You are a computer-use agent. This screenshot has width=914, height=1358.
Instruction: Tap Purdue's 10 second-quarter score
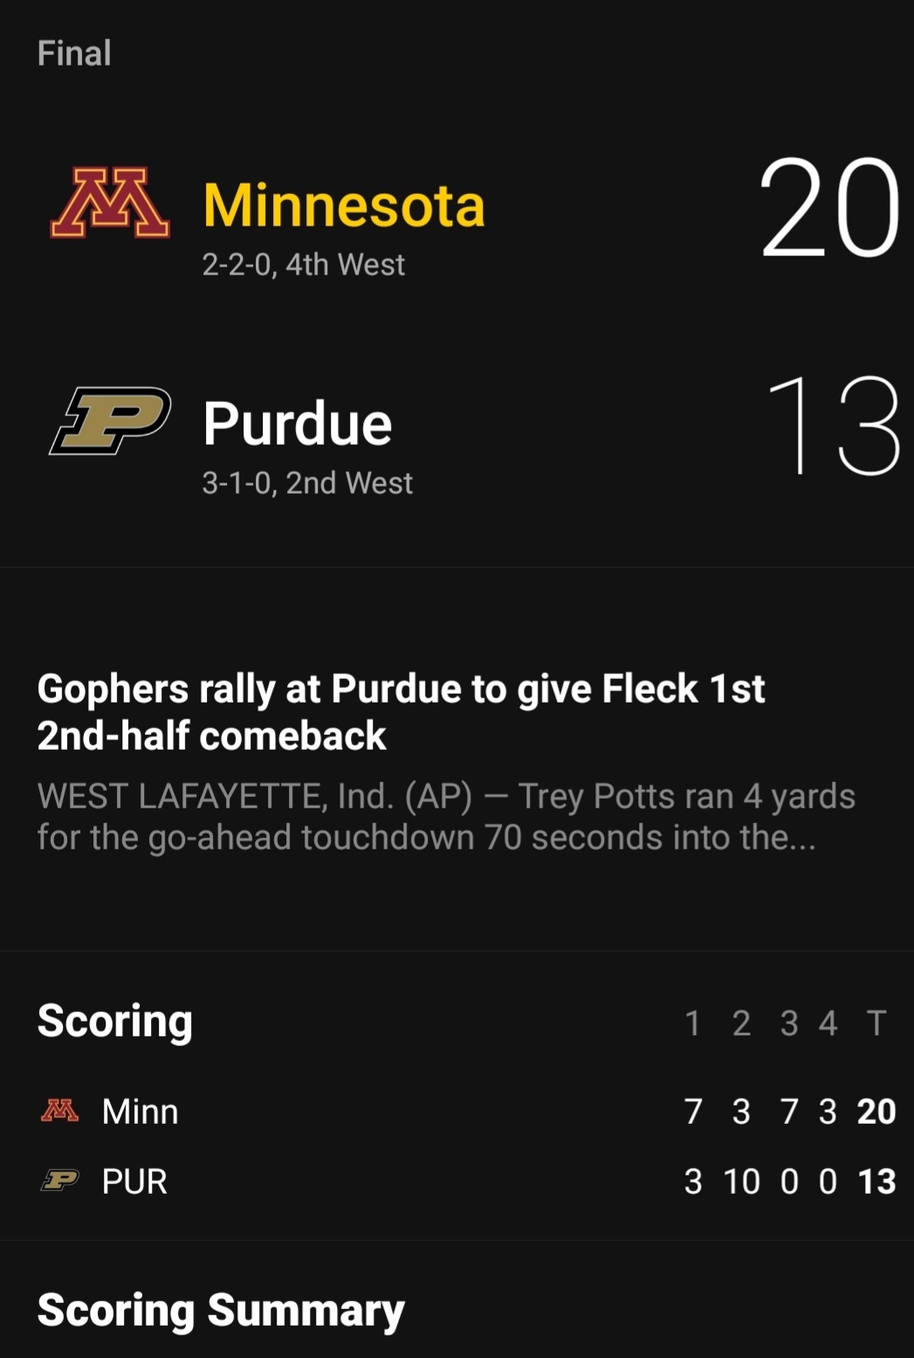coord(741,1181)
